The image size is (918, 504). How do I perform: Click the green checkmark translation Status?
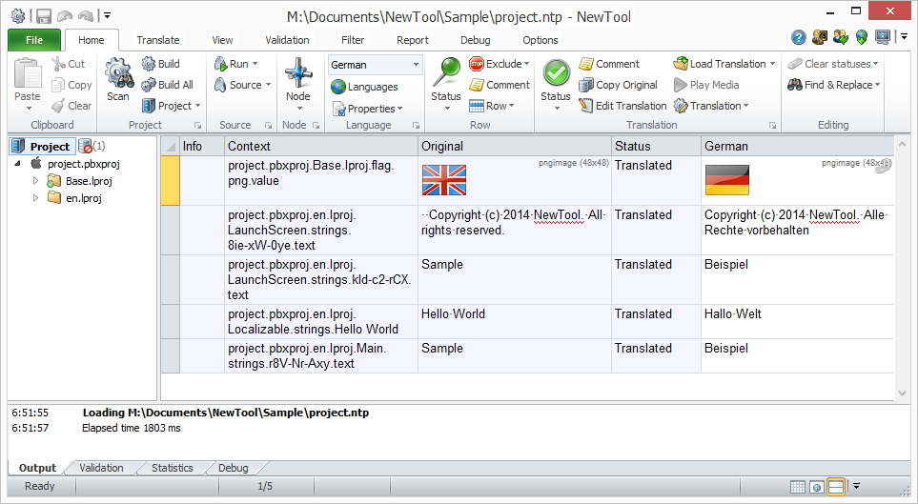pos(556,73)
